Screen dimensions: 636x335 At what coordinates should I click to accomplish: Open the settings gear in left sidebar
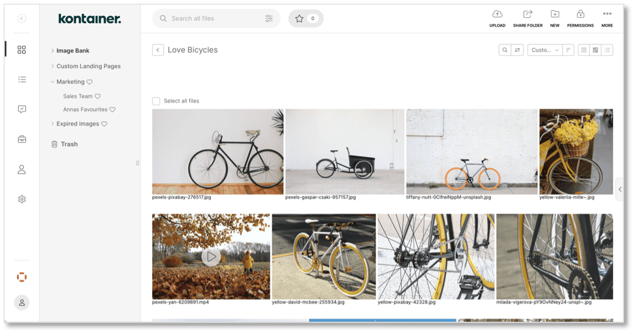[21, 199]
